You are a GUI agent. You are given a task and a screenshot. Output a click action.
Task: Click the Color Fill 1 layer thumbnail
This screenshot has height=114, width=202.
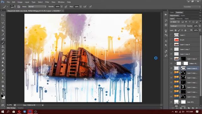coord(176,102)
